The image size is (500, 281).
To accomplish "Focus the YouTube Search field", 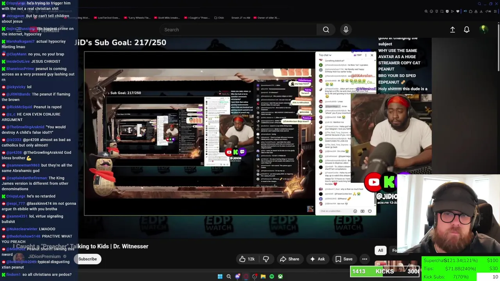I will pos(238,30).
